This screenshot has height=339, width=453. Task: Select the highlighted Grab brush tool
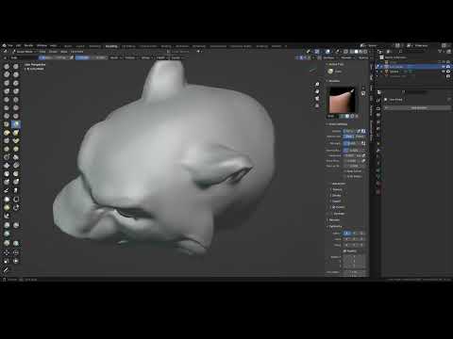(16, 124)
